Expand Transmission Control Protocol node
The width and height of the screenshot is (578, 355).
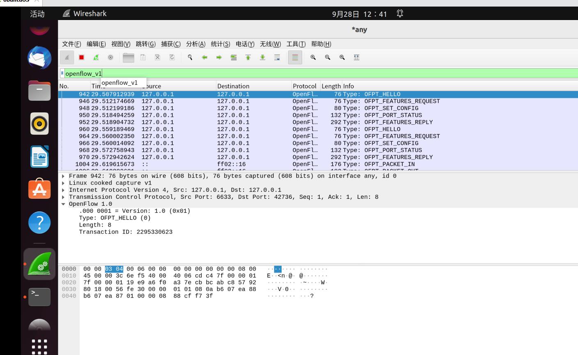(x=63, y=197)
